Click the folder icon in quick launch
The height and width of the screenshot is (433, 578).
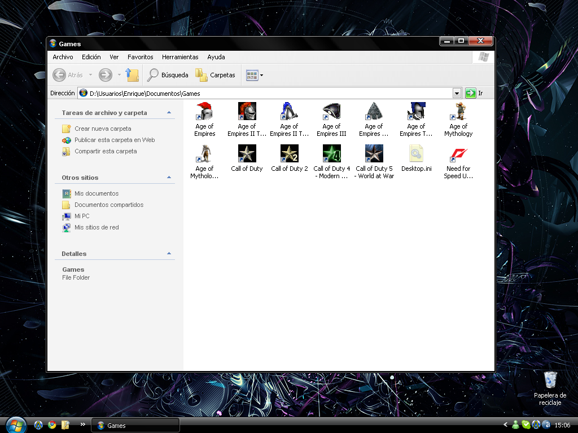[x=65, y=425]
